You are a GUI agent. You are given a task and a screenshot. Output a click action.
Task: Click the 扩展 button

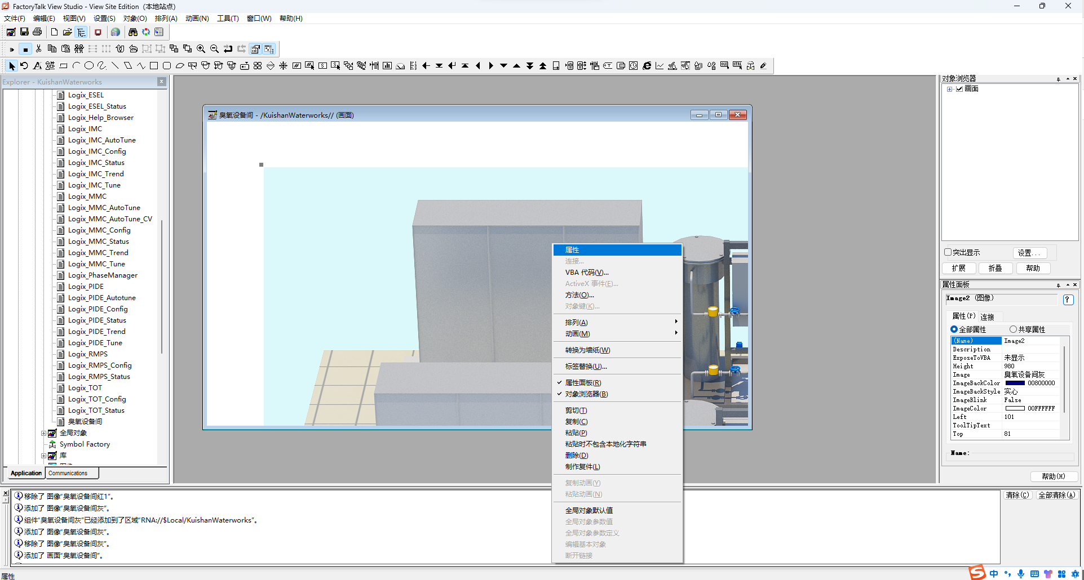coord(959,268)
